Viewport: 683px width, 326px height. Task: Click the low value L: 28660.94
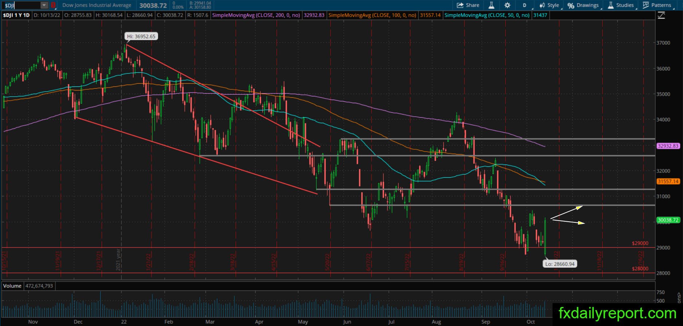(140, 15)
